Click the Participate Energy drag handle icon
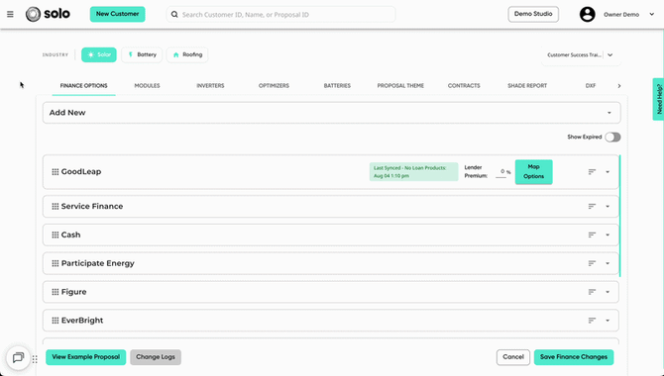Screen dimensions: 664x376 55,263
